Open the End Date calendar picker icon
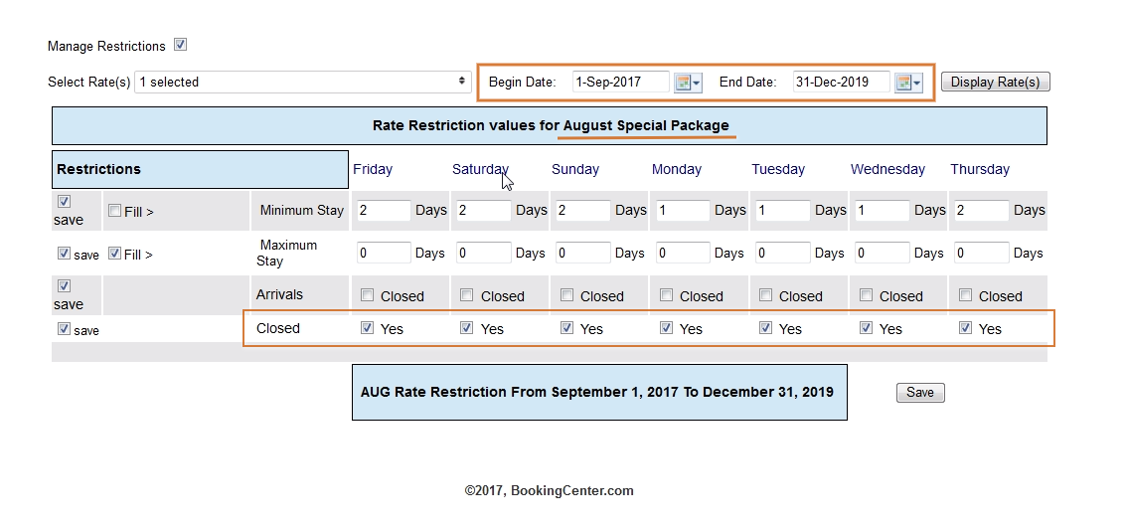The image size is (1126, 529). point(907,83)
